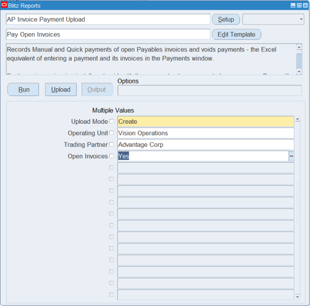This screenshot has height=306, width=310.
Task: Maximize the Blitz Reports window
Action: point(299,5)
